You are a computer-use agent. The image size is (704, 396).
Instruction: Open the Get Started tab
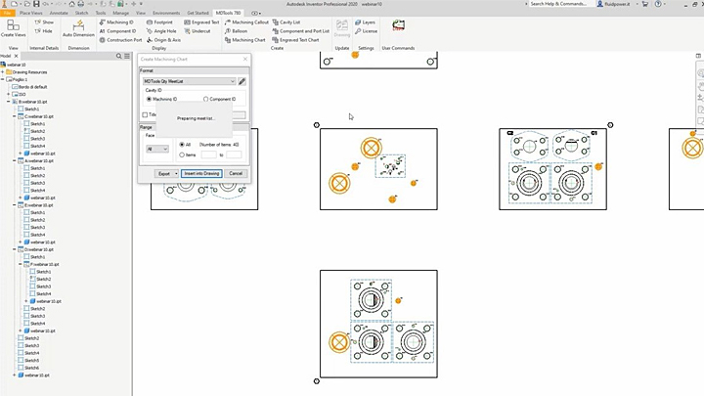(198, 13)
